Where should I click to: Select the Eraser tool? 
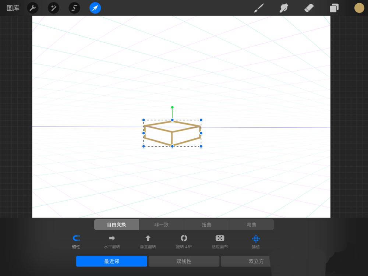308,8
